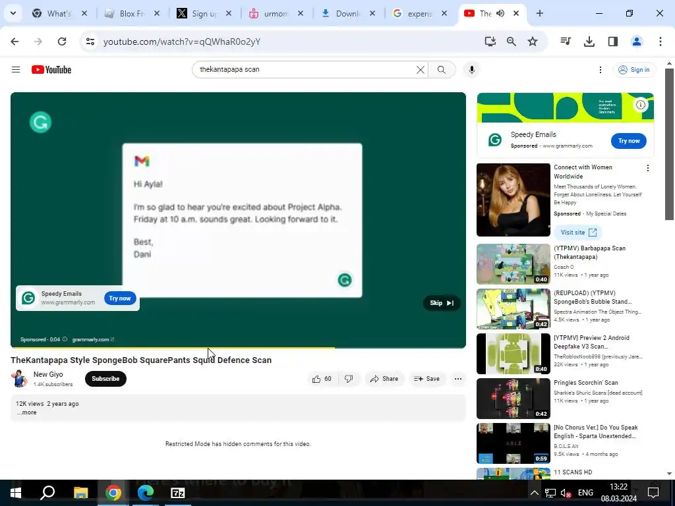Open Microsoft Edge from taskbar
Screen dimensions: 675x506
coord(146,493)
